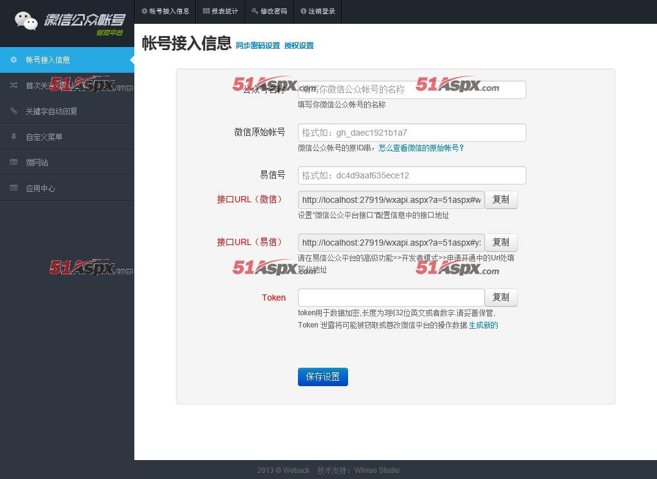
Task: Click key icon beside 修改密码
Action: pyautogui.click(x=255, y=12)
